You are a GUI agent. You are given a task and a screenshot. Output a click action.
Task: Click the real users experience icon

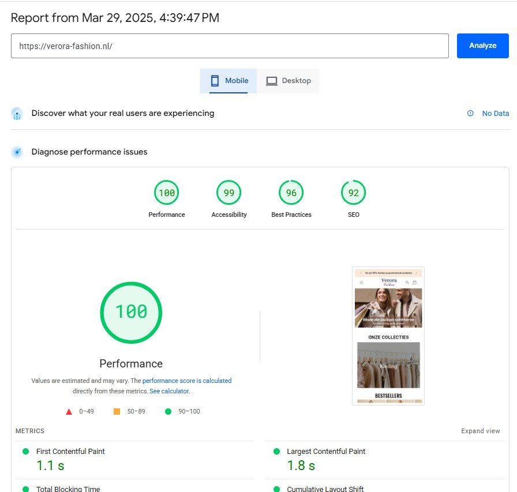(x=17, y=114)
